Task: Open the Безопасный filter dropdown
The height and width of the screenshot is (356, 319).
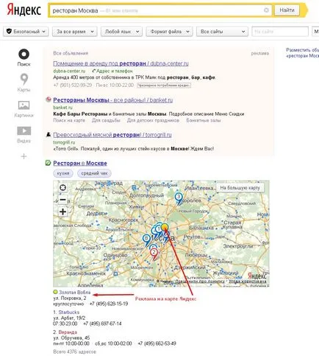Action: point(26,32)
